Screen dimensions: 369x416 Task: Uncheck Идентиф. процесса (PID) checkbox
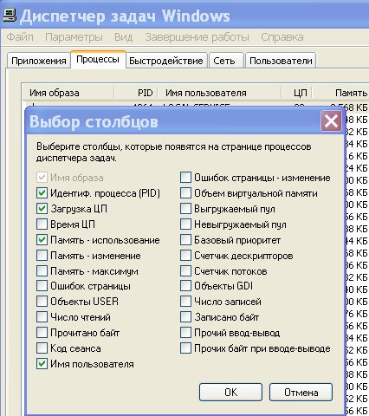pyautogui.click(x=42, y=193)
